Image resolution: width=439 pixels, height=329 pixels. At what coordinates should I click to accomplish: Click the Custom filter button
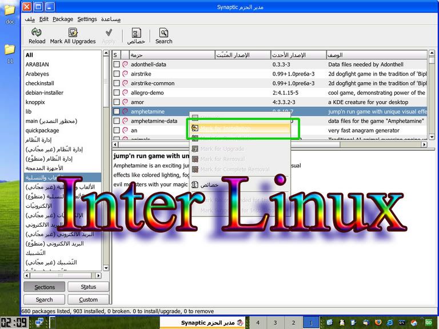tap(88, 300)
